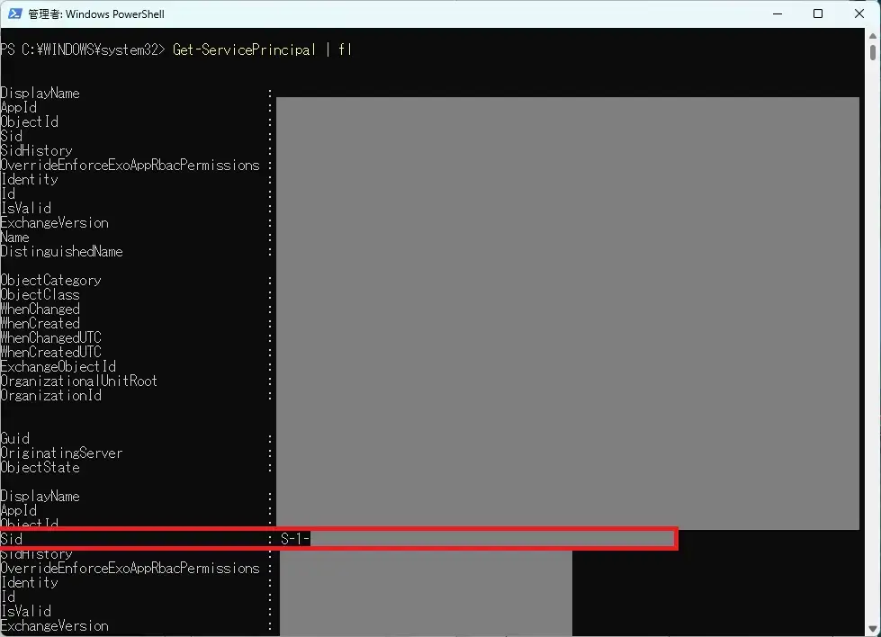Click the vertical scrollbar thumb
881x637 pixels.
873,52
